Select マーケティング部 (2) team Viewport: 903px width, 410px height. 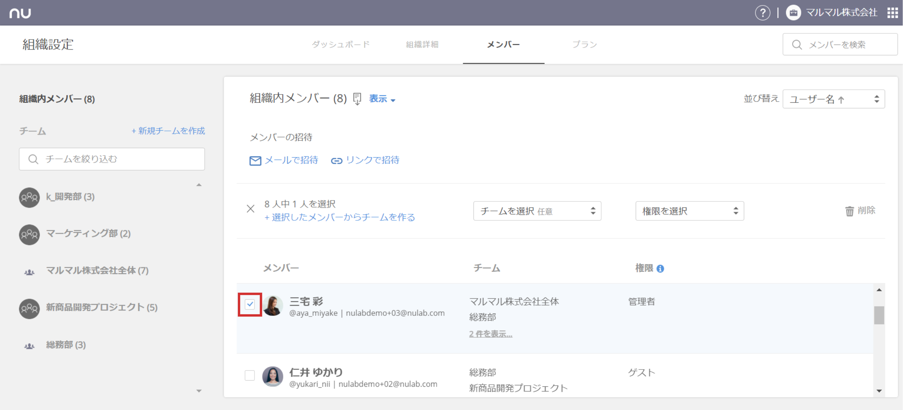[x=88, y=234]
